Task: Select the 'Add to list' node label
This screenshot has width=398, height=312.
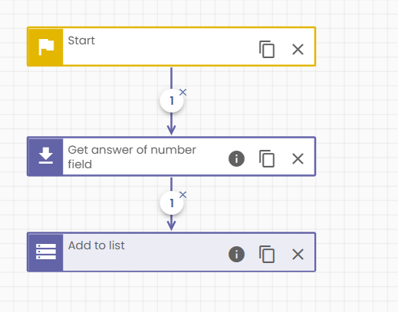Action: (x=97, y=245)
